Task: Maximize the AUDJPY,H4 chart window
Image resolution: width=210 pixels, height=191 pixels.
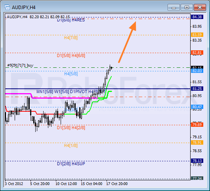Action: (187, 7)
